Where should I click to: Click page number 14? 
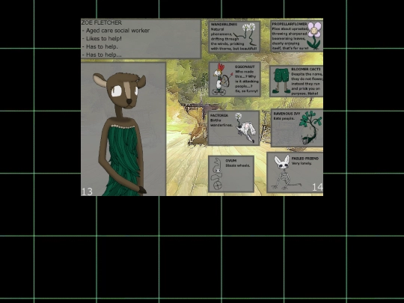coord(317,187)
